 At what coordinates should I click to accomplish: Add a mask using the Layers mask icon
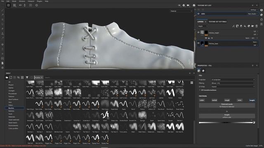tap(237, 26)
